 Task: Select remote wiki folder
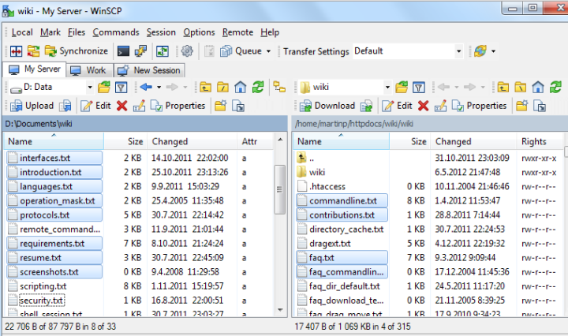(317, 172)
